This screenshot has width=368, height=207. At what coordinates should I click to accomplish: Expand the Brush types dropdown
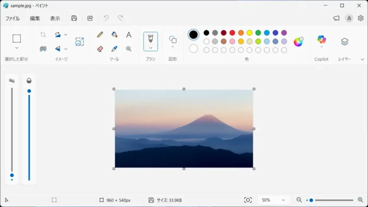151,48
